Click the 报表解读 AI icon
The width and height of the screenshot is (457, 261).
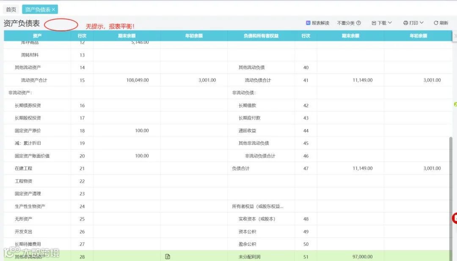click(308, 23)
